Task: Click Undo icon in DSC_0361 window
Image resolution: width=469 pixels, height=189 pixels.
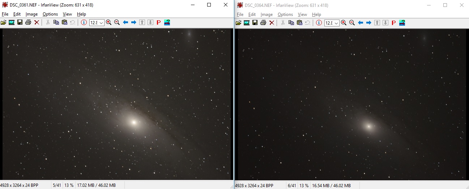Action: (x=72, y=22)
